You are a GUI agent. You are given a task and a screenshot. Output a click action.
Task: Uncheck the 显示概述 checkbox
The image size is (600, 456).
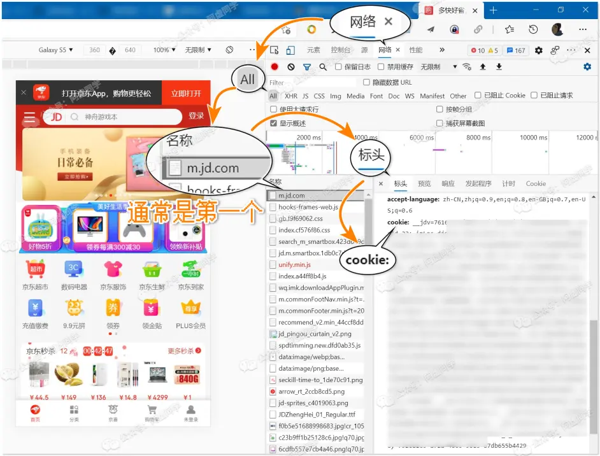coord(274,124)
